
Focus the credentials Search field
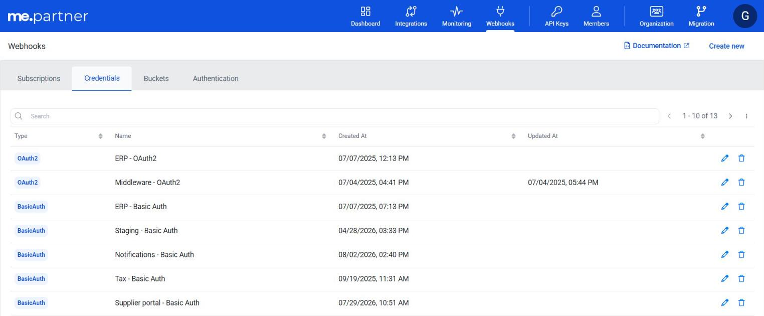(334, 116)
